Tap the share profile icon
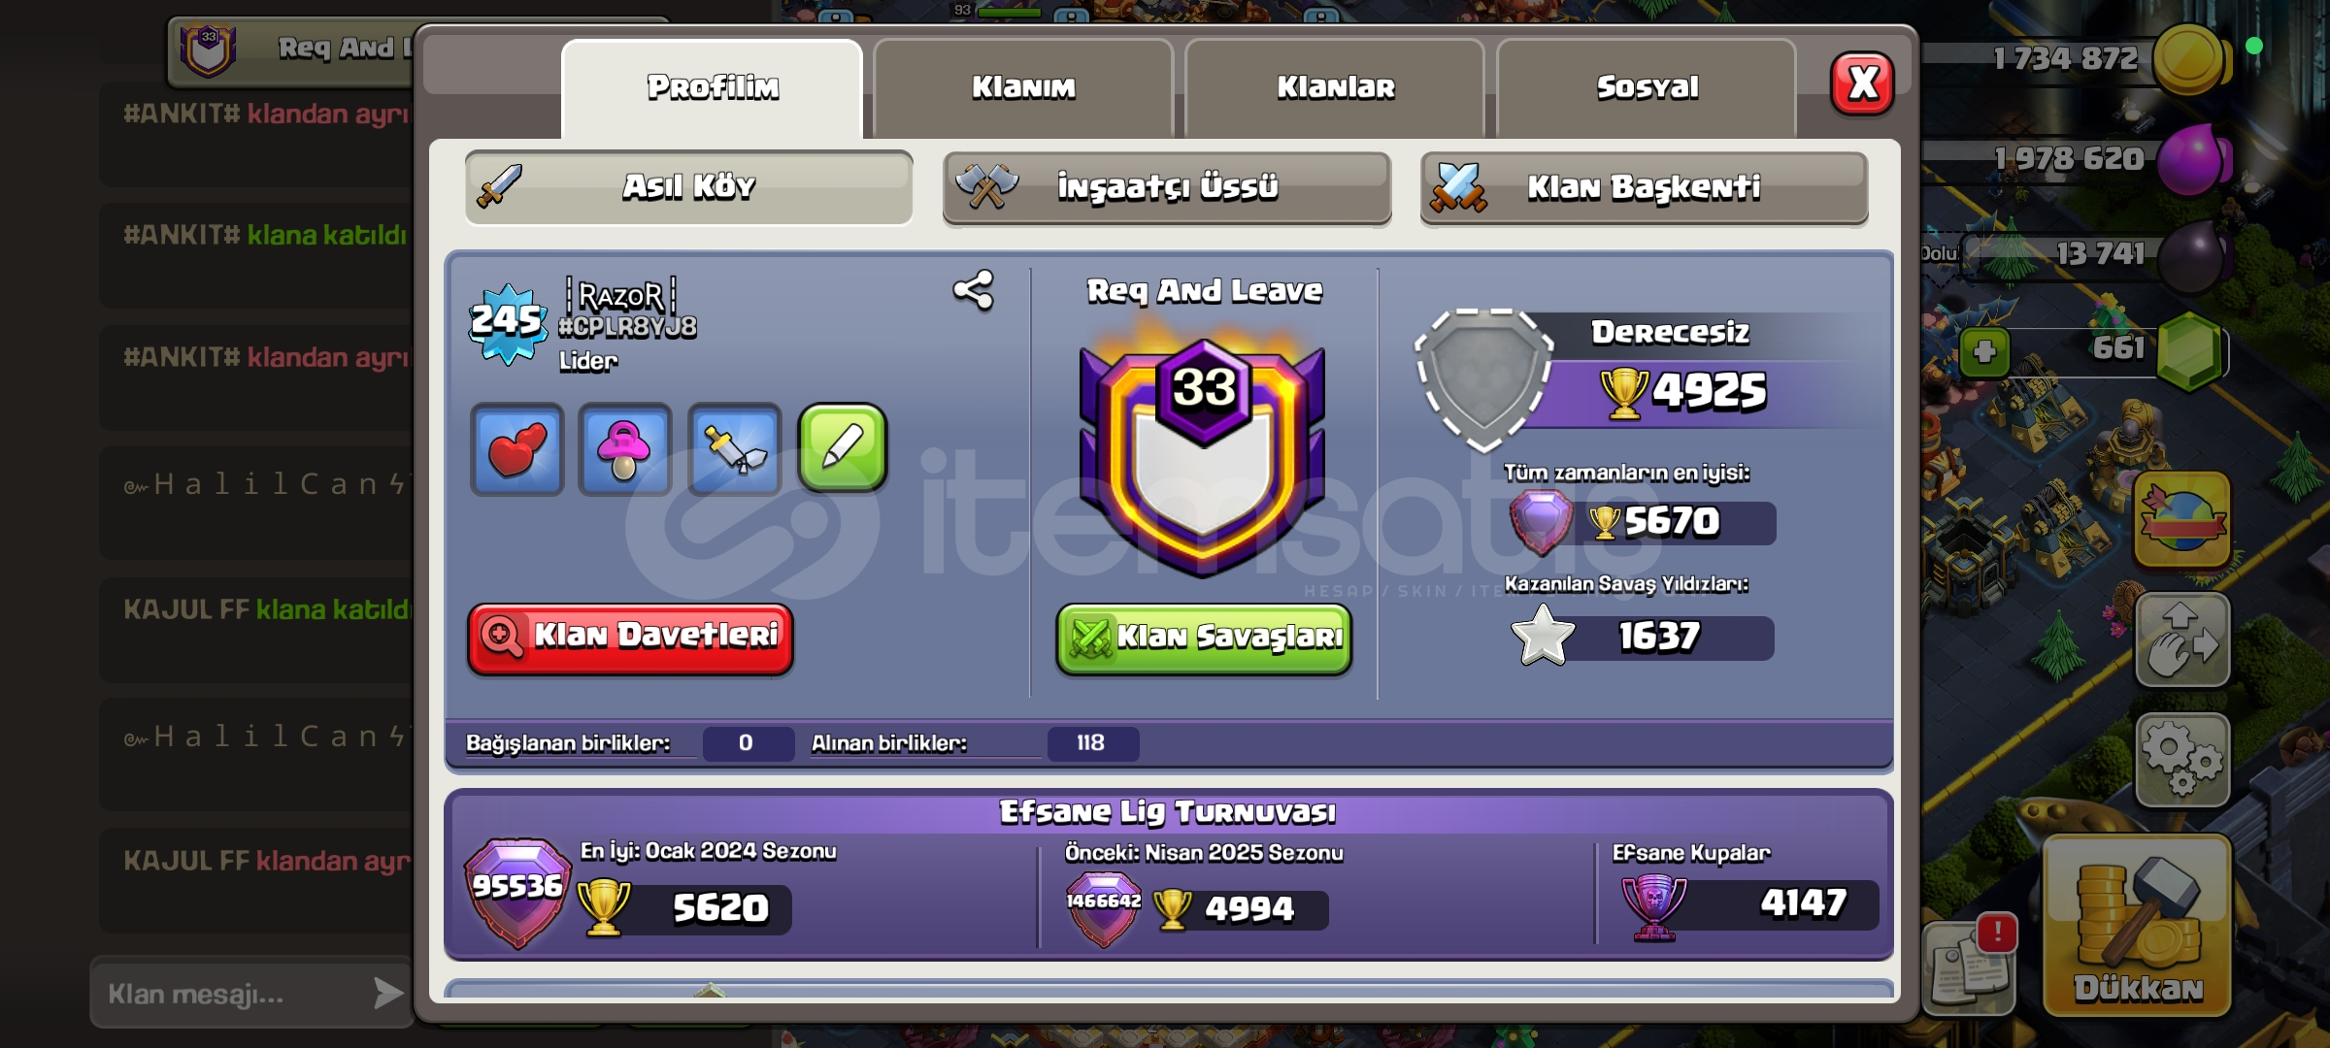 point(974,290)
